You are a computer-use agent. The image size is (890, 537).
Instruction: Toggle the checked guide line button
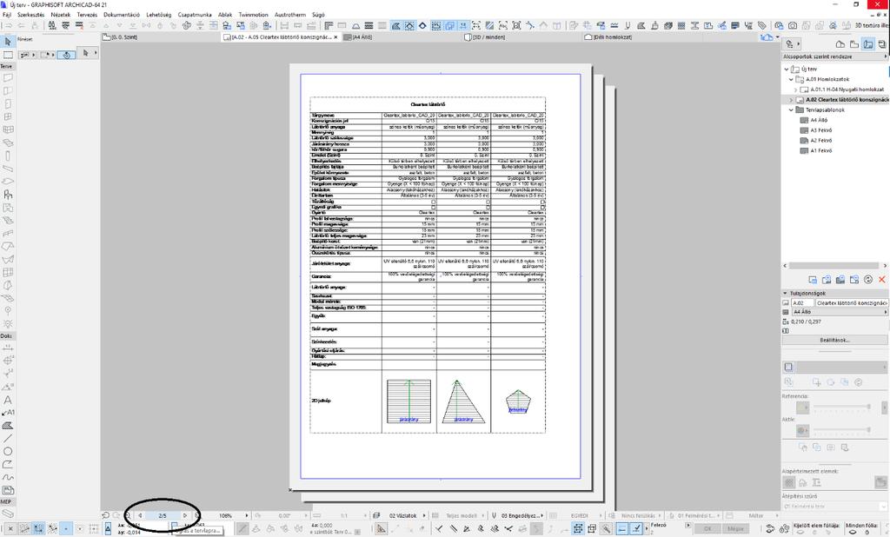click(636, 528)
